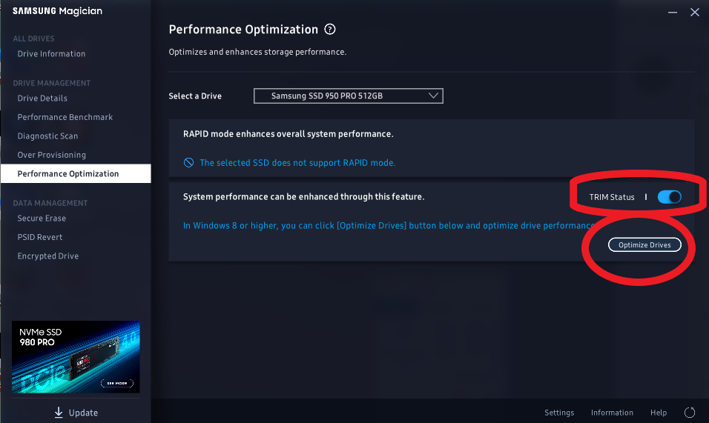Click the 'RAPID mode enhances overall system performance.' heading
The width and height of the screenshot is (709, 423).
(288, 134)
